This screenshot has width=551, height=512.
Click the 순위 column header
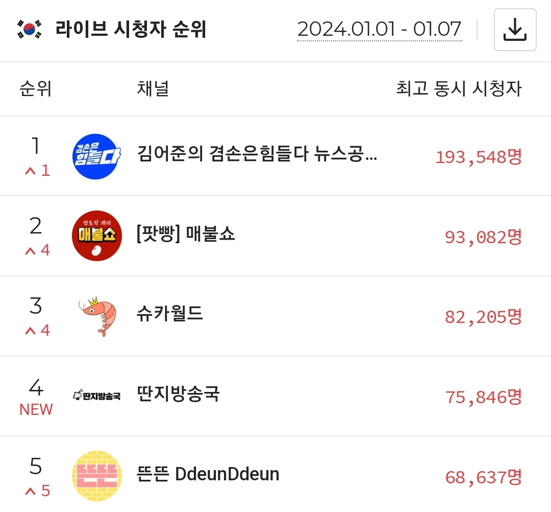[x=36, y=89]
